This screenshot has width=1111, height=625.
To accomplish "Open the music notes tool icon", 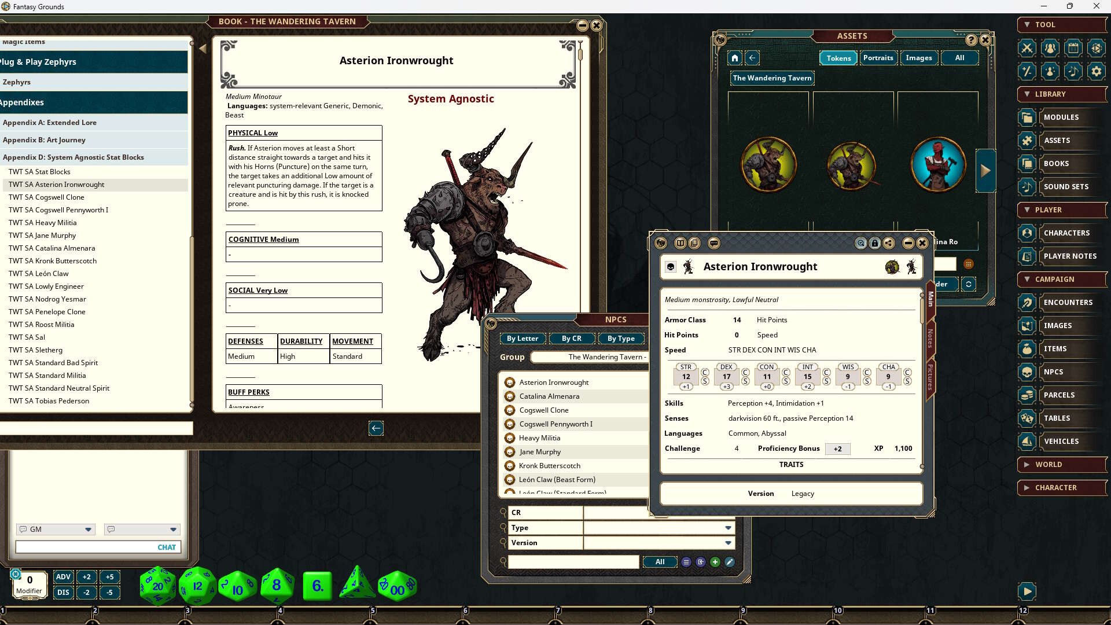I will pos(1073,71).
